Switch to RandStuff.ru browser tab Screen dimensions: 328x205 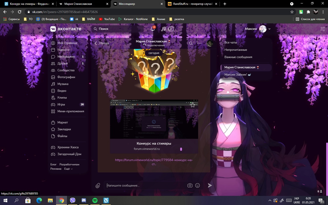coord(192,4)
